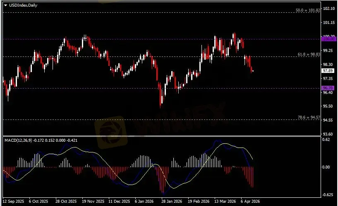Click the 6 Apr 2026 date label
Image resolution: width=338 pixels, height=206 pixels.
point(250,201)
